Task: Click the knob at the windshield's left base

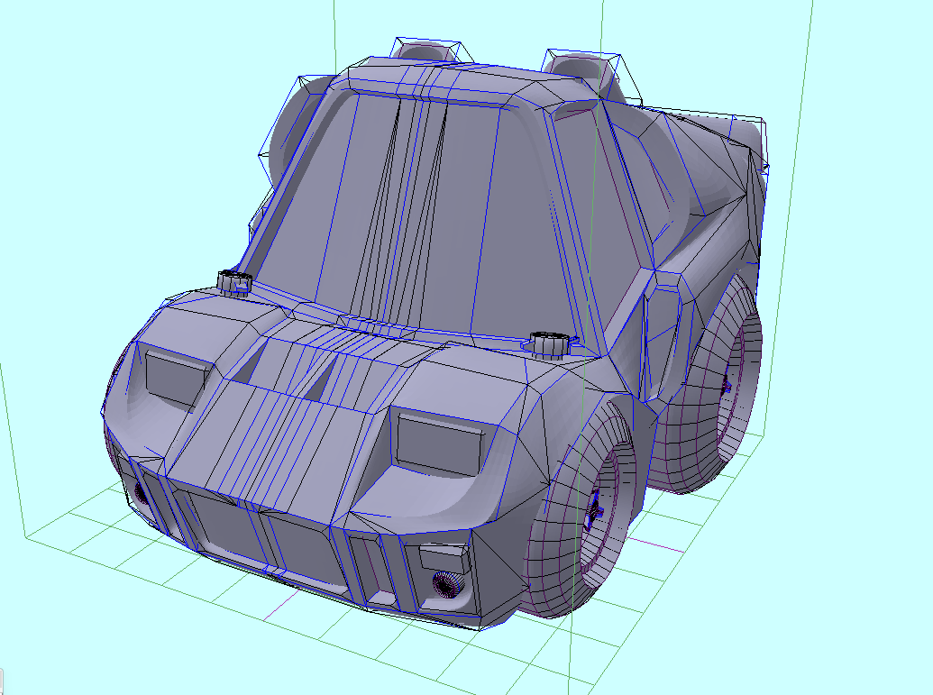Action: point(233,282)
